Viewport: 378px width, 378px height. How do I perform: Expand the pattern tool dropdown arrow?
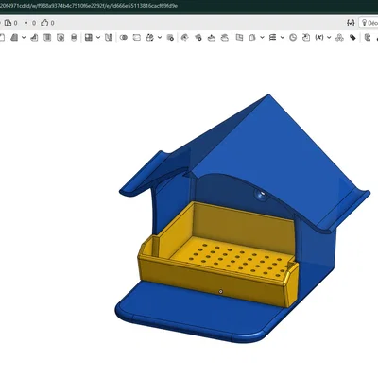(x=98, y=38)
